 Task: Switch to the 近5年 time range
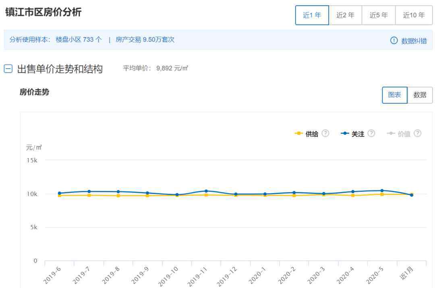(x=379, y=15)
